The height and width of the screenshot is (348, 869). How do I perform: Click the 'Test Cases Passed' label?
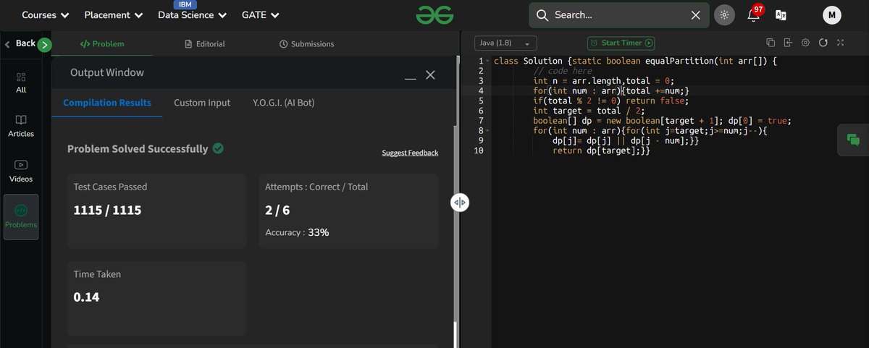pyautogui.click(x=110, y=187)
